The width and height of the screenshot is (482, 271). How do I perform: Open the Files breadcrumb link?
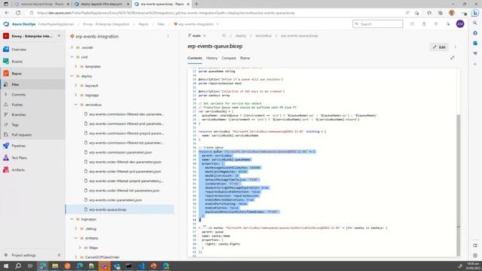pos(160,24)
